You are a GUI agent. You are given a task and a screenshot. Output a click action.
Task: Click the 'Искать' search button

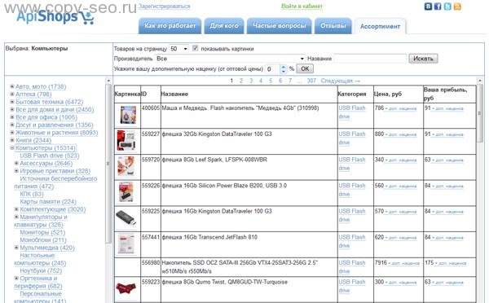pos(423,59)
